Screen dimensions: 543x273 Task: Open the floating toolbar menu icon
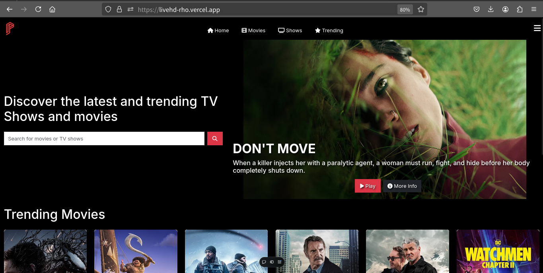click(x=280, y=262)
